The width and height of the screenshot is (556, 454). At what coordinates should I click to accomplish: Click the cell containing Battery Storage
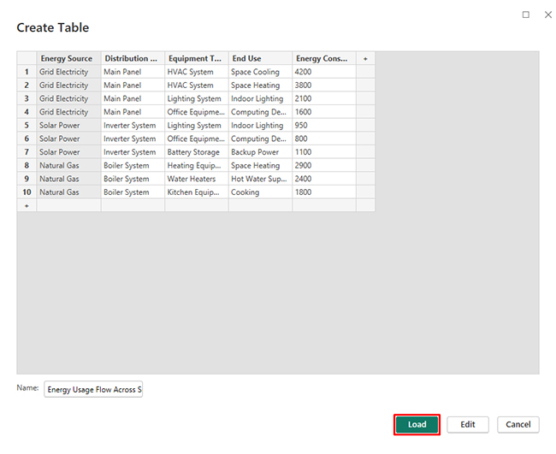pos(196,152)
